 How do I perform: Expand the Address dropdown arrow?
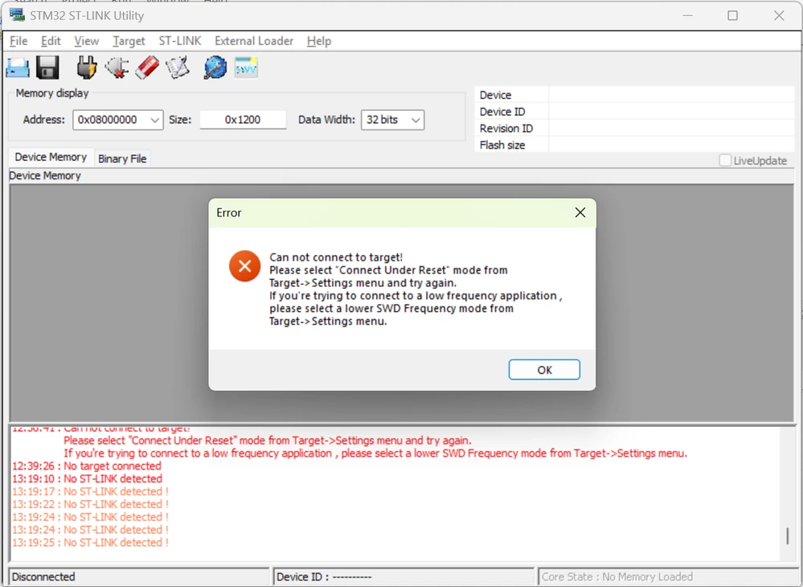coord(154,120)
